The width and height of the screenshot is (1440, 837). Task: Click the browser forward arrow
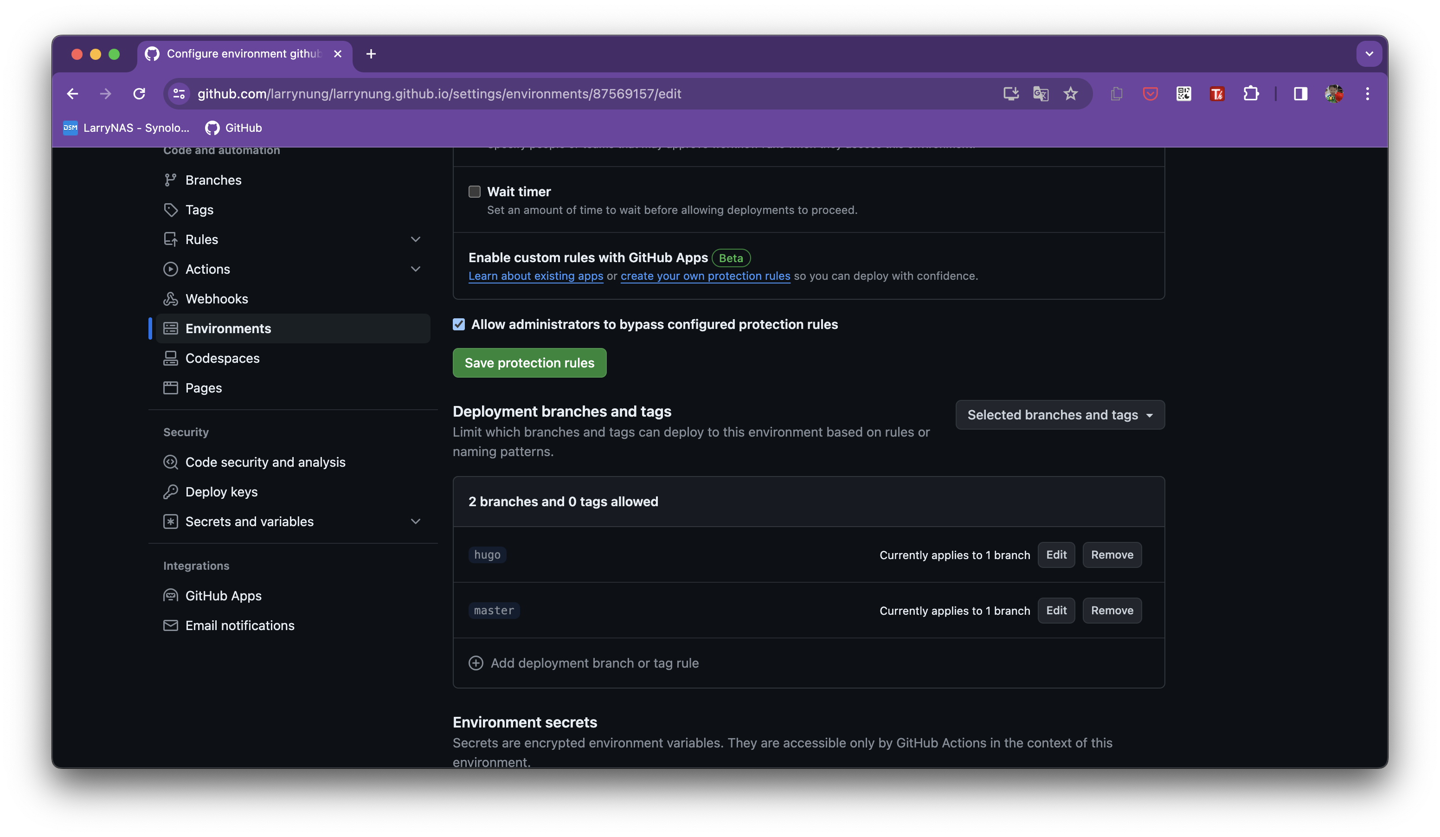pyautogui.click(x=106, y=94)
